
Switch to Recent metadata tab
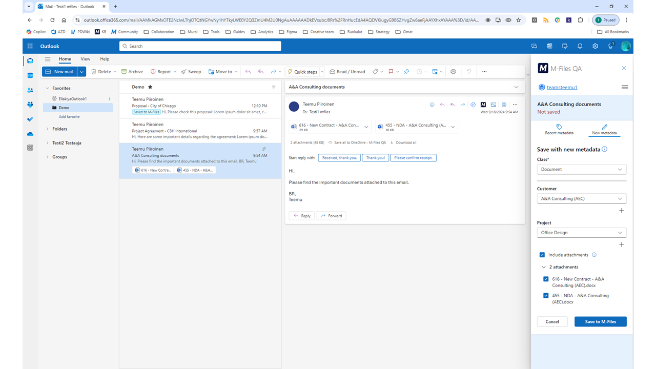(559, 130)
